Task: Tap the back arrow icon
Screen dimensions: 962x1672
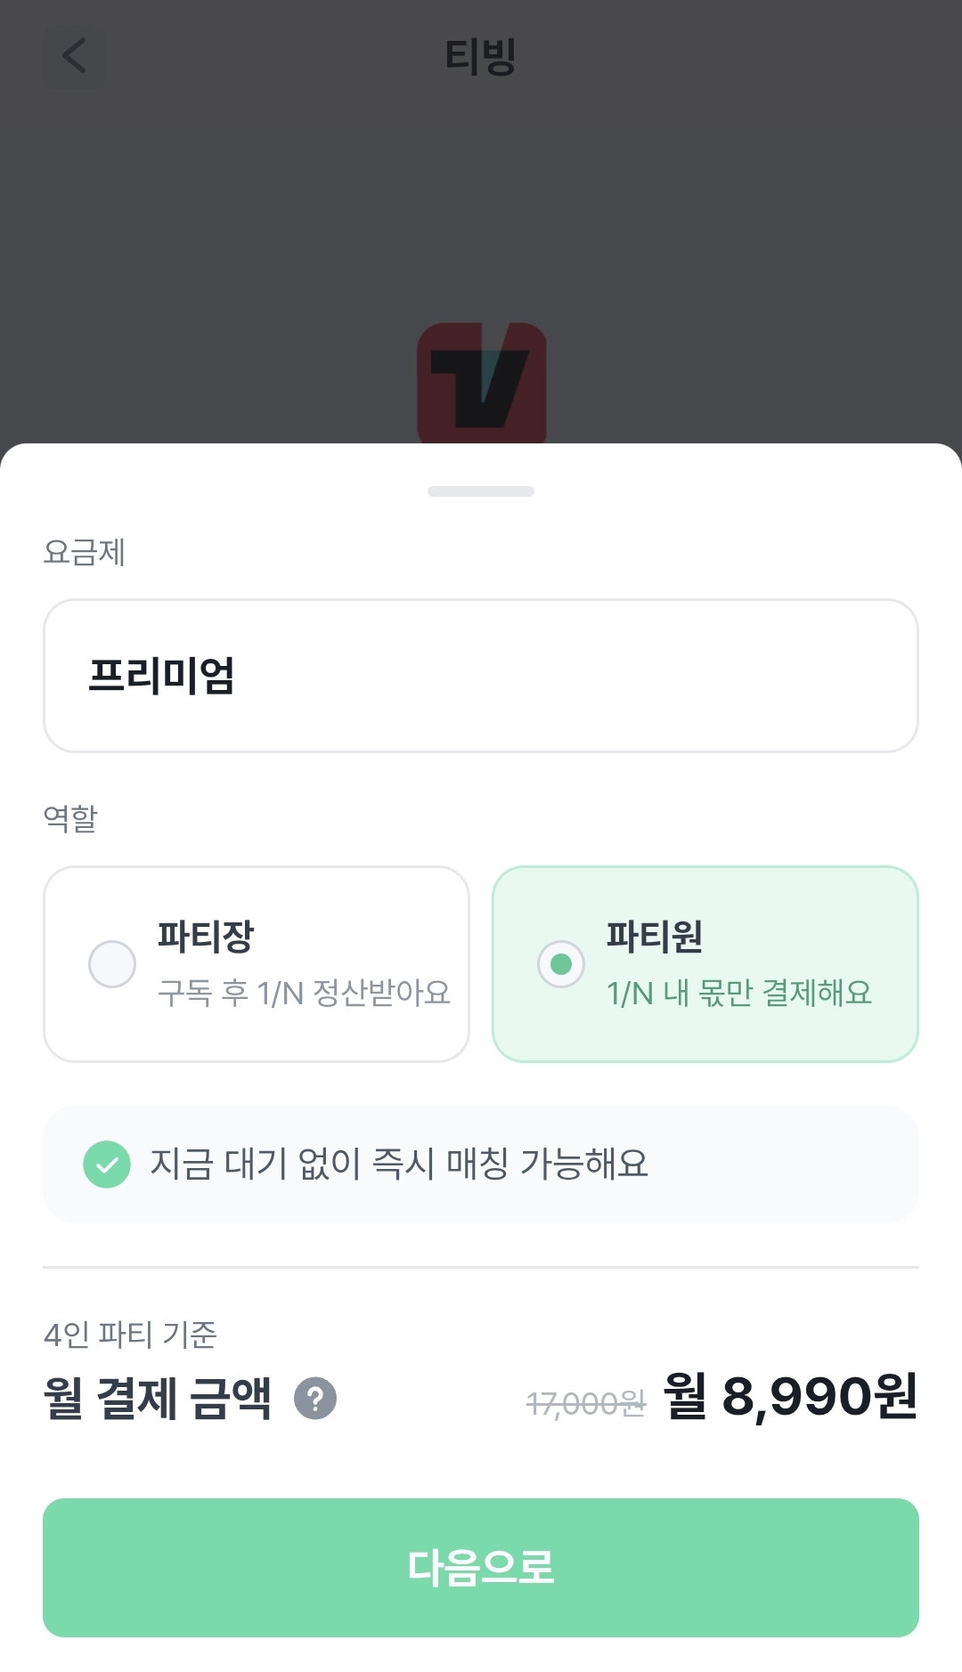Action: click(x=75, y=56)
